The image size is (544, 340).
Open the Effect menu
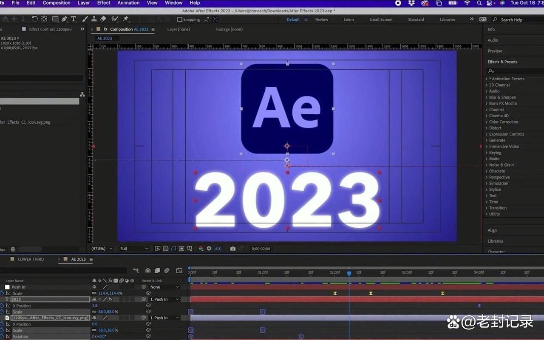point(104,3)
